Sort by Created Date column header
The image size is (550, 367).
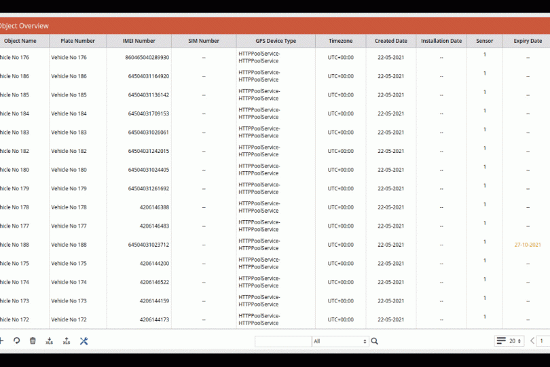pyautogui.click(x=390, y=41)
